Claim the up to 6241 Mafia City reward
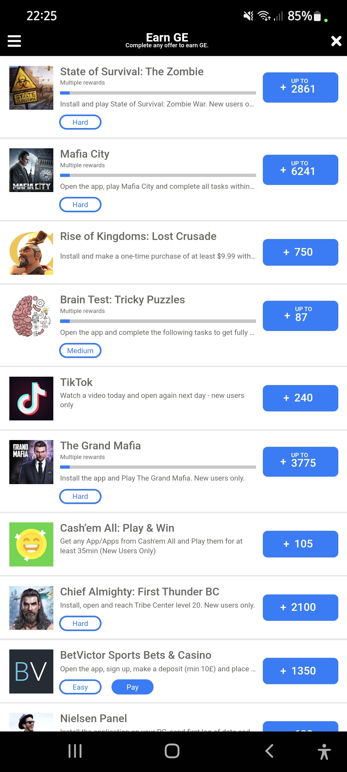The width and height of the screenshot is (347, 772). 300,170
